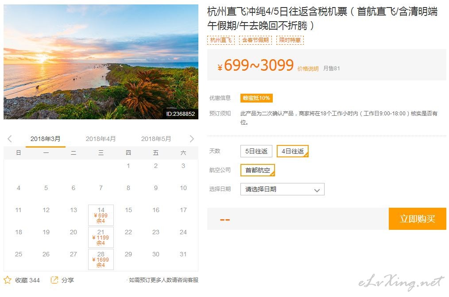Image resolution: width=449 pixels, height=297 pixels.
Task: Go to previous month with left arrow
Action: tap(9, 139)
